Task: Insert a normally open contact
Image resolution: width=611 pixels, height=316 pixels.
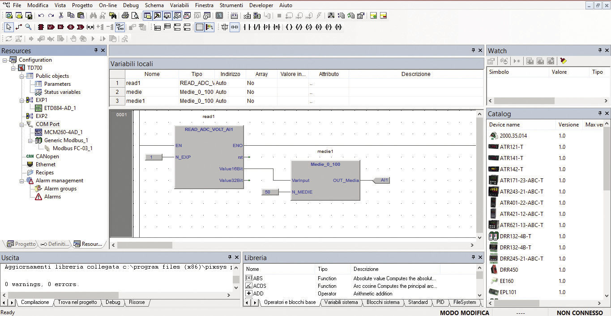Action: (x=247, y=27)
